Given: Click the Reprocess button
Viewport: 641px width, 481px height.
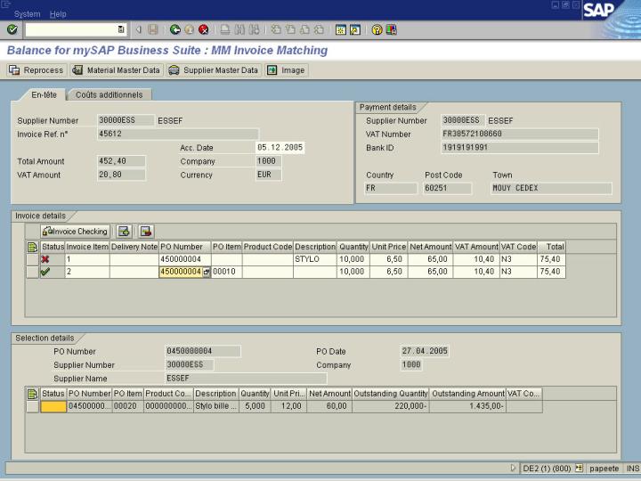Looking at the screenshot, I should (x=37, y=70).
